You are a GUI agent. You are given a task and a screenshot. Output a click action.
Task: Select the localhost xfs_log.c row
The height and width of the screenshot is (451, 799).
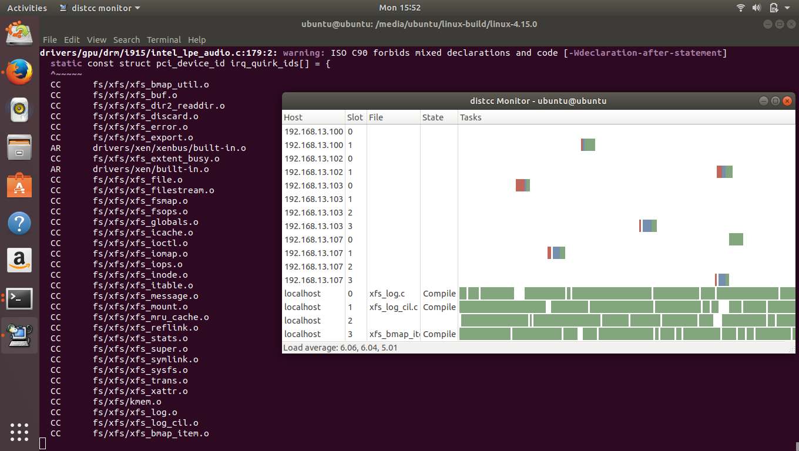(x=539, y=294)
